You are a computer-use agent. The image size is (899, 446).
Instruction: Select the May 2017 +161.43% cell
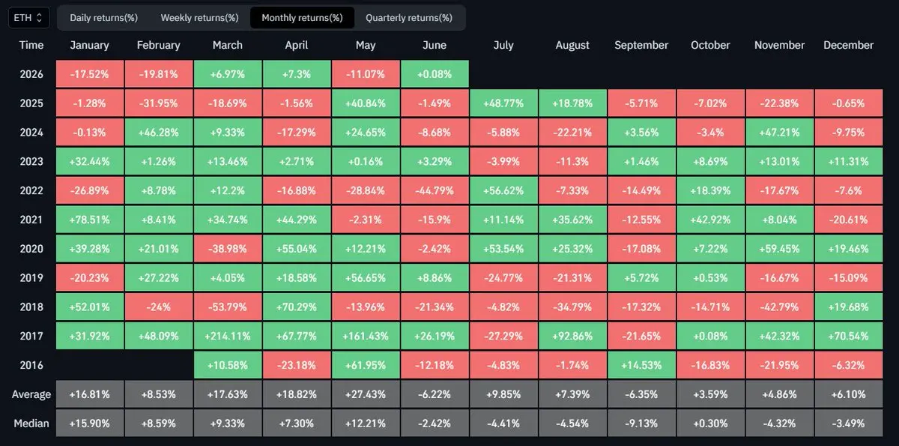(x=366, y=336)
